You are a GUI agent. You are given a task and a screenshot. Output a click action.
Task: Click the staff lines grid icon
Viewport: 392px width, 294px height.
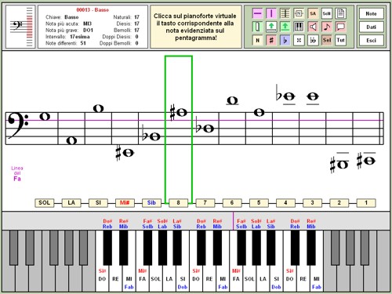click(x=285, y=13)
